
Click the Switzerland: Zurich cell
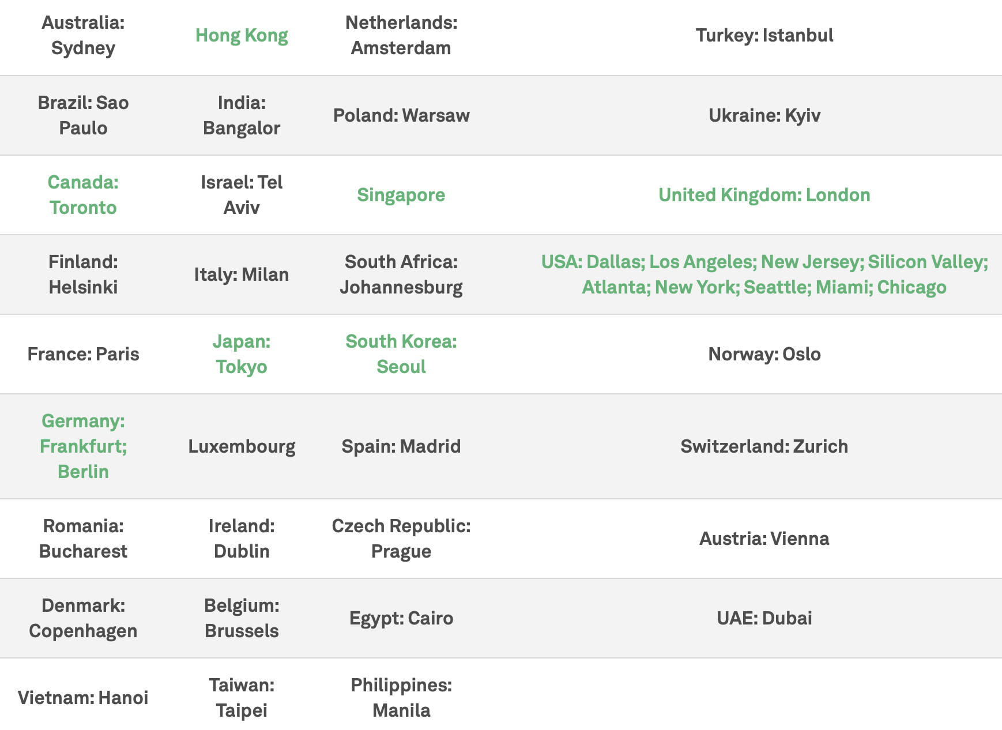click(x=764, y=446)
